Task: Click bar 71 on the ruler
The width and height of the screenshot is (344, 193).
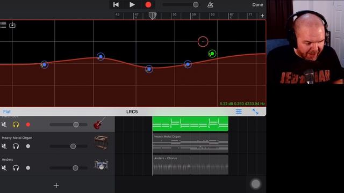Action: (x=250, y=14)
